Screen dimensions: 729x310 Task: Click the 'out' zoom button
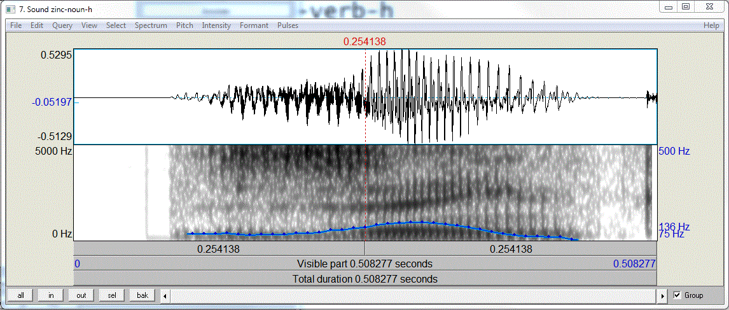(81, 295)
